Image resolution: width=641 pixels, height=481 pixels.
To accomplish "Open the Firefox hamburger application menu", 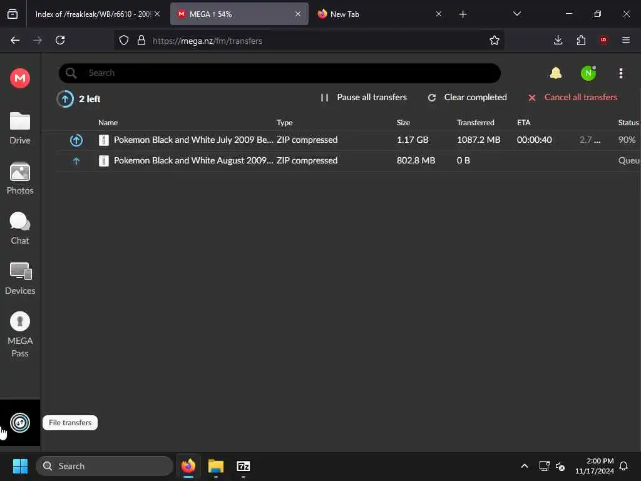I will click(x=626, y=41).
